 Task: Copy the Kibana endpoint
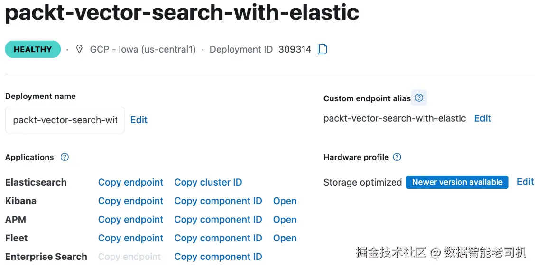tap(130, 201)
